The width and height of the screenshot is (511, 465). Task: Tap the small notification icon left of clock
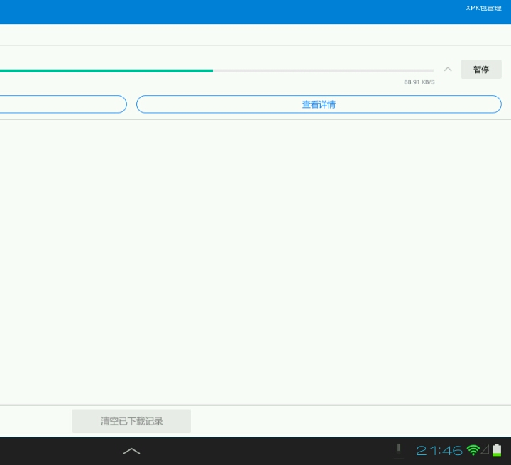pyautogui.click(x=399, y=449)
